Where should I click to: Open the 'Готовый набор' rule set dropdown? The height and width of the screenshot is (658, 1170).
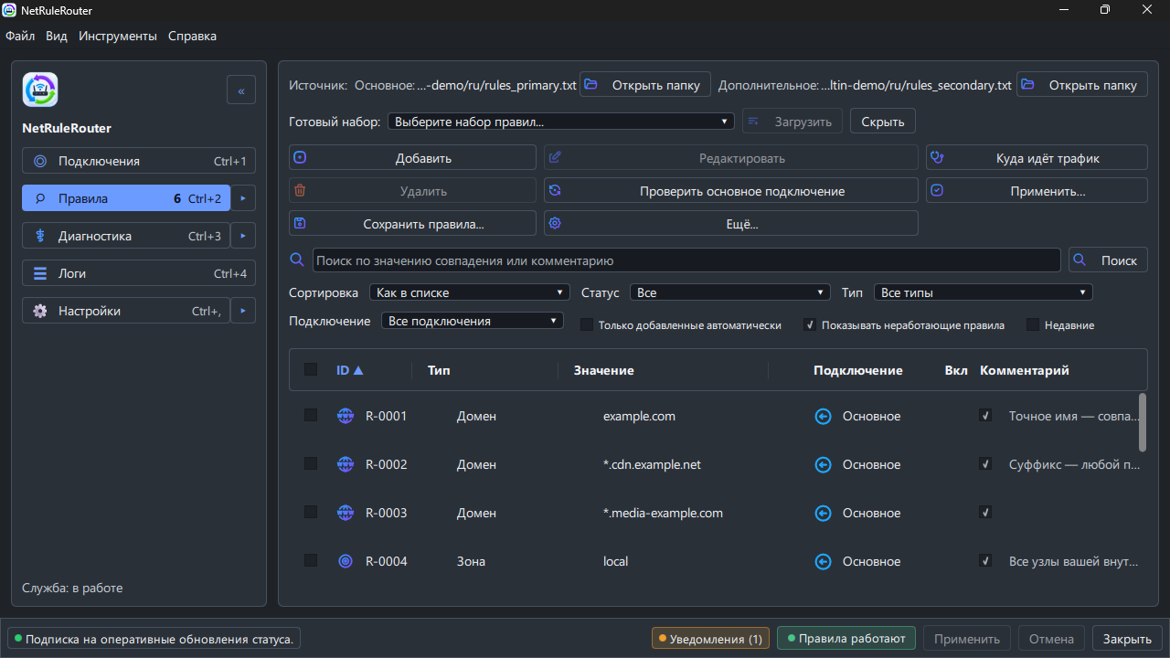[x=561, y=121]
